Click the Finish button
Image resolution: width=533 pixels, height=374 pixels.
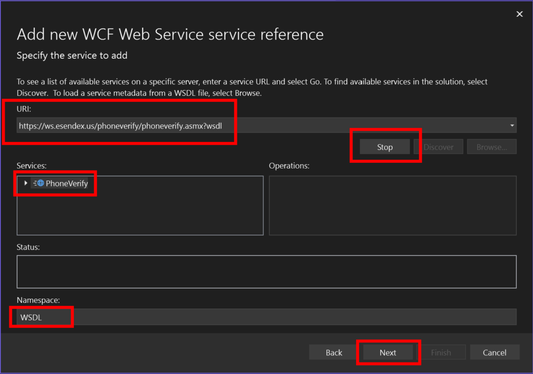(x=441, y=353)
